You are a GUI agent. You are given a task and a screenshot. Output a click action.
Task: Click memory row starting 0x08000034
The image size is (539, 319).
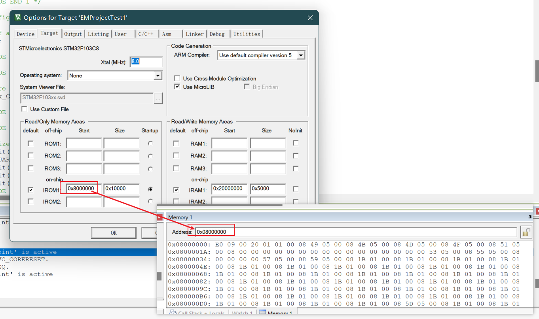pyautogui.click(x=344, y=259)
